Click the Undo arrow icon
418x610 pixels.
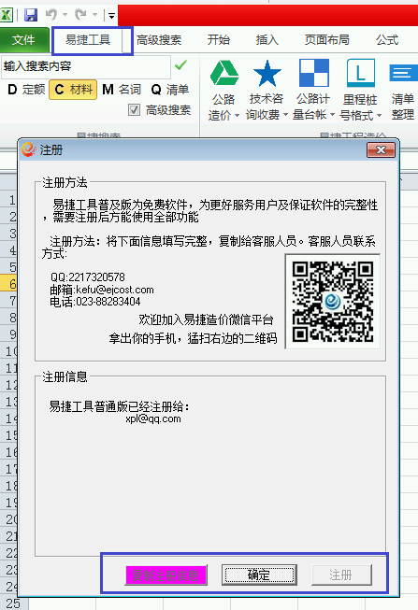coord(51,15)
